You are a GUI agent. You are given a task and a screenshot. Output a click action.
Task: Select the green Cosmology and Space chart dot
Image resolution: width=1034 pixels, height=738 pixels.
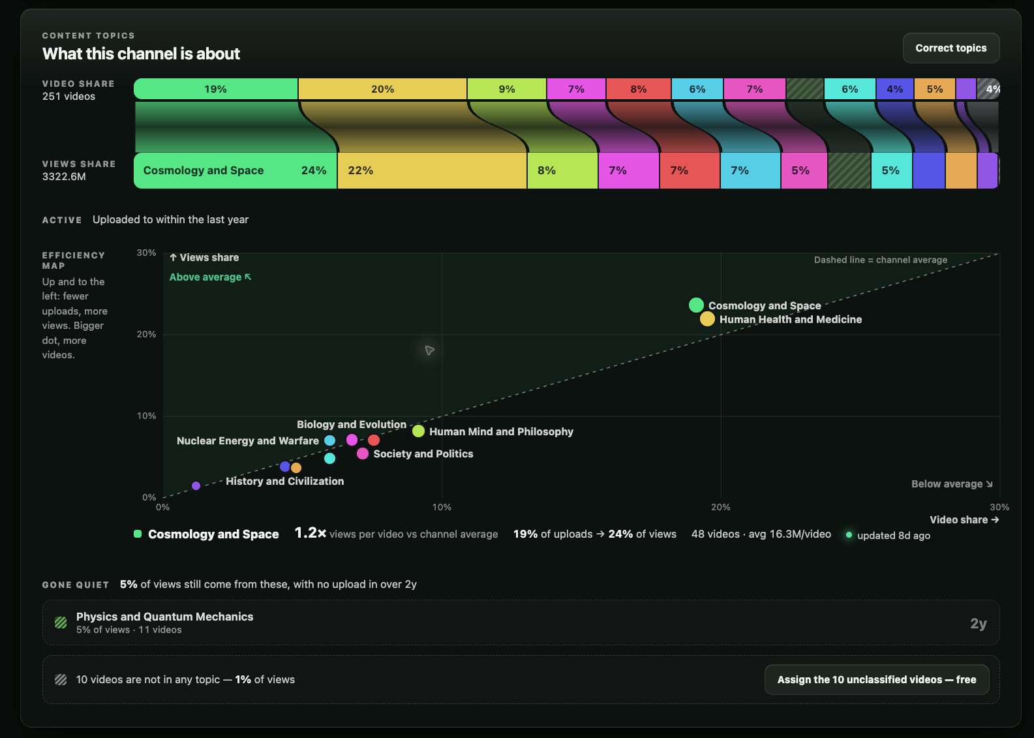click(x=696, y=305)
